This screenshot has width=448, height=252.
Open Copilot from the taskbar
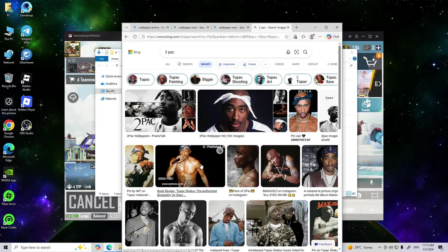[x=98, y=247]
